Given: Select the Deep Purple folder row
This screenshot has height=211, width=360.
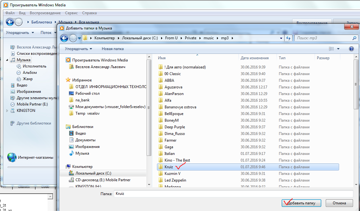Looking at the screenshot, I should click(x=247, y=127).
